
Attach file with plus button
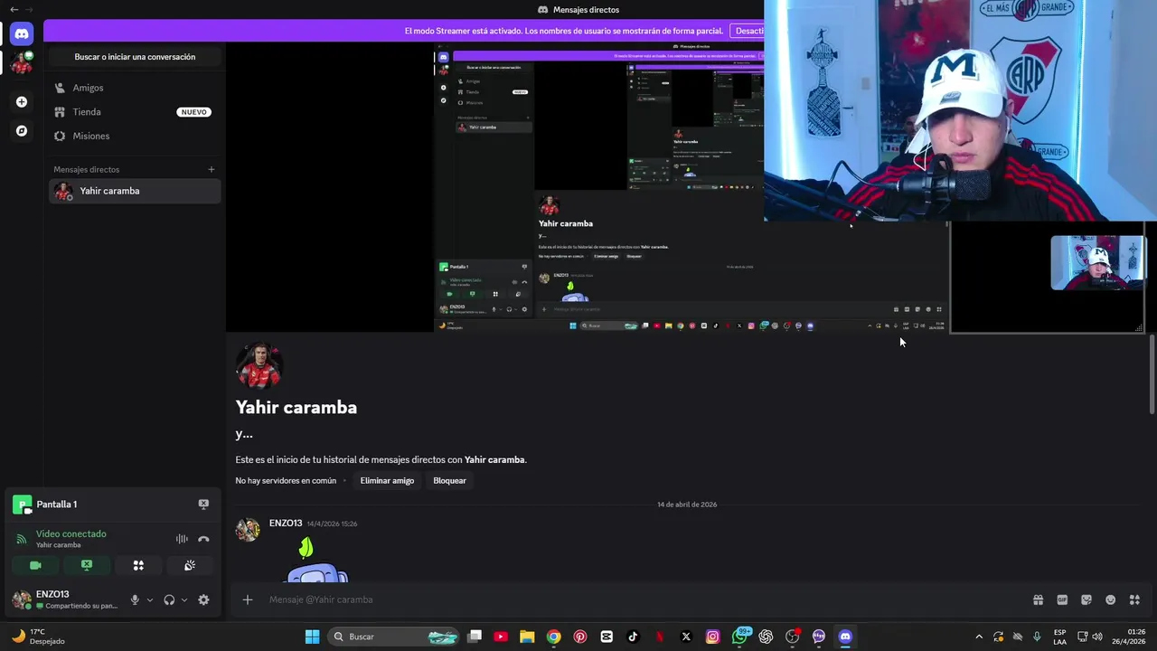[x=247, y=599]
